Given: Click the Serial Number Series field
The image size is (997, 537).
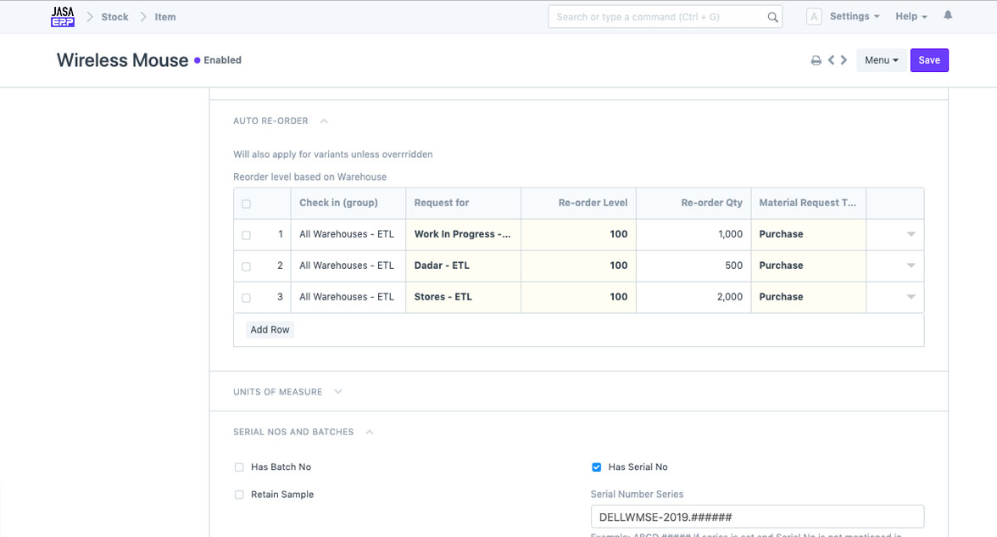Looking at the screenshot, I should pos(756,517).
